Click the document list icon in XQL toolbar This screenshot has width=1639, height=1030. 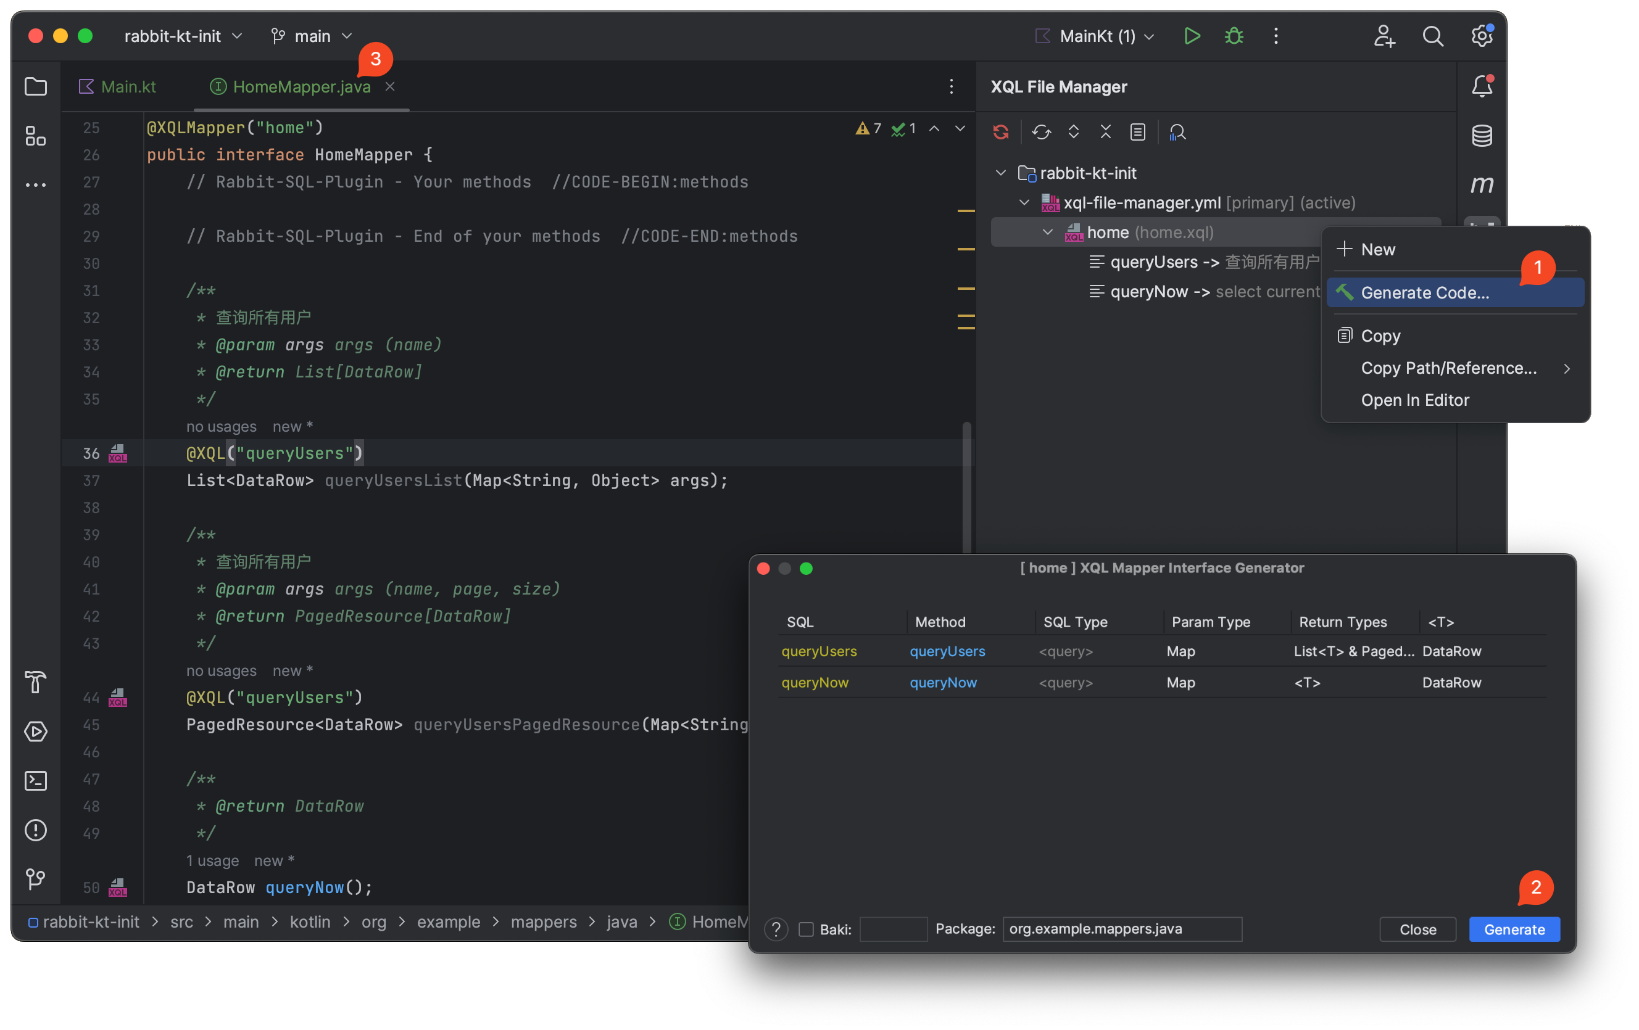click(x=1137, y=131)
